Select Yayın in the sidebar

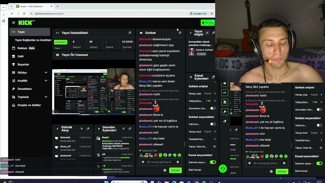[30, 32]
